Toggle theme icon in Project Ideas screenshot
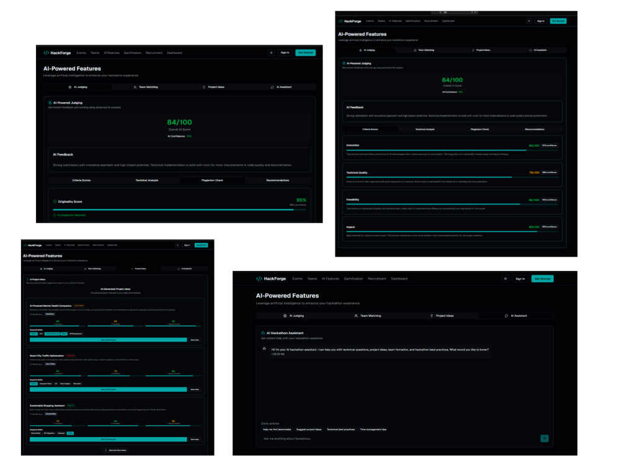620x465 pixels. coord(177,245)
